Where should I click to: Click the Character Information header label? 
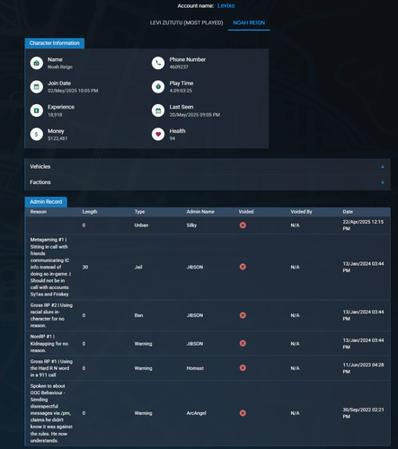click(55, 43)
